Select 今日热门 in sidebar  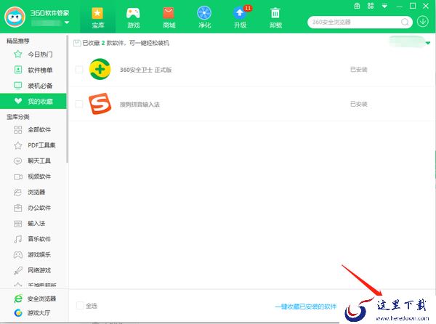(33, 54)
